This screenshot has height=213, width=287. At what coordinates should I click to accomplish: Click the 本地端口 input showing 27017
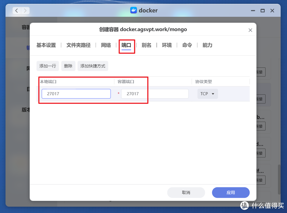tap(76, 94)
